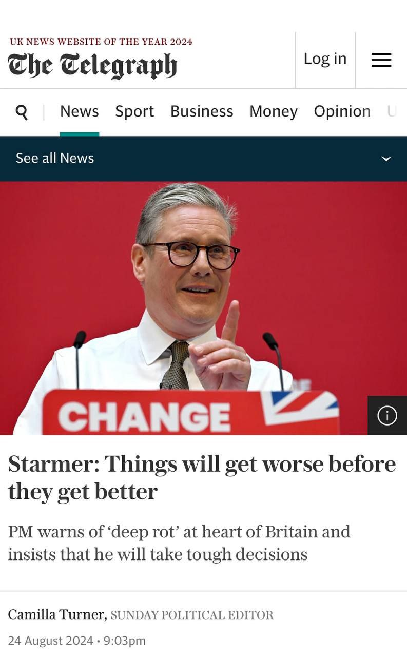Select the News tab
The width and height of the screenshot is (407, 657).
[80, 111]
